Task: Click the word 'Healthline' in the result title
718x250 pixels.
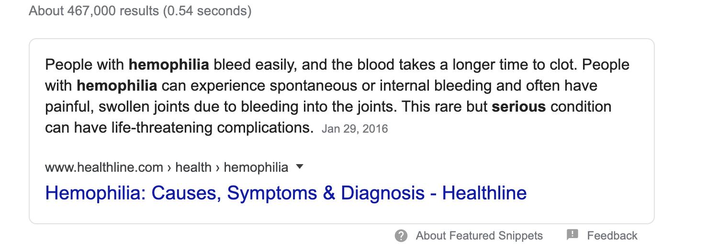Action: click(484, 193)
